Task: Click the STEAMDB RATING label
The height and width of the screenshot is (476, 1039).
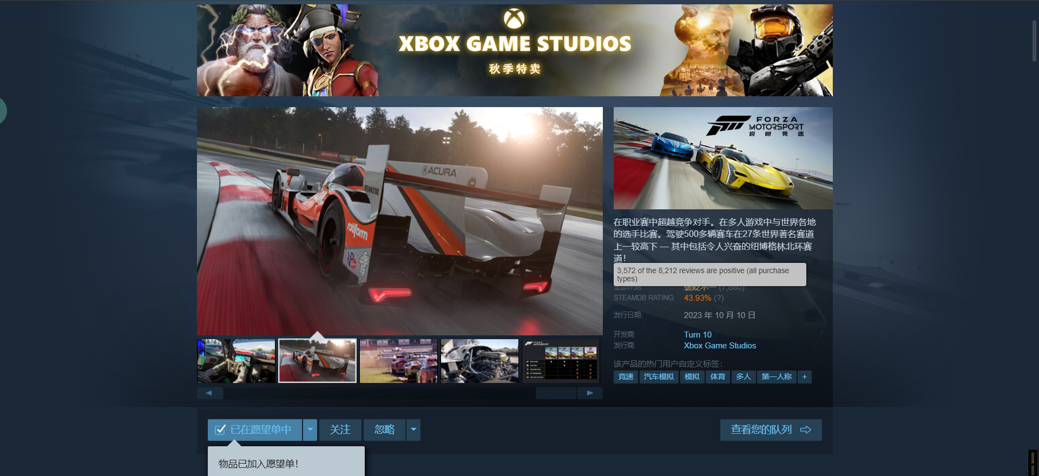Action: [x=644, y=298]
